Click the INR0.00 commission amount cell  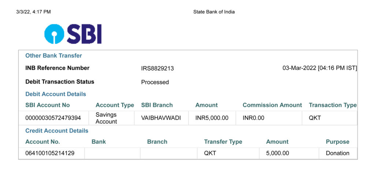coord(269,118)
